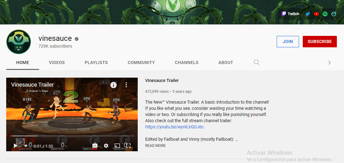Click the vinesauce channel name
The image size is (344, 163).
pyautogui.click(x=55, y=38)
